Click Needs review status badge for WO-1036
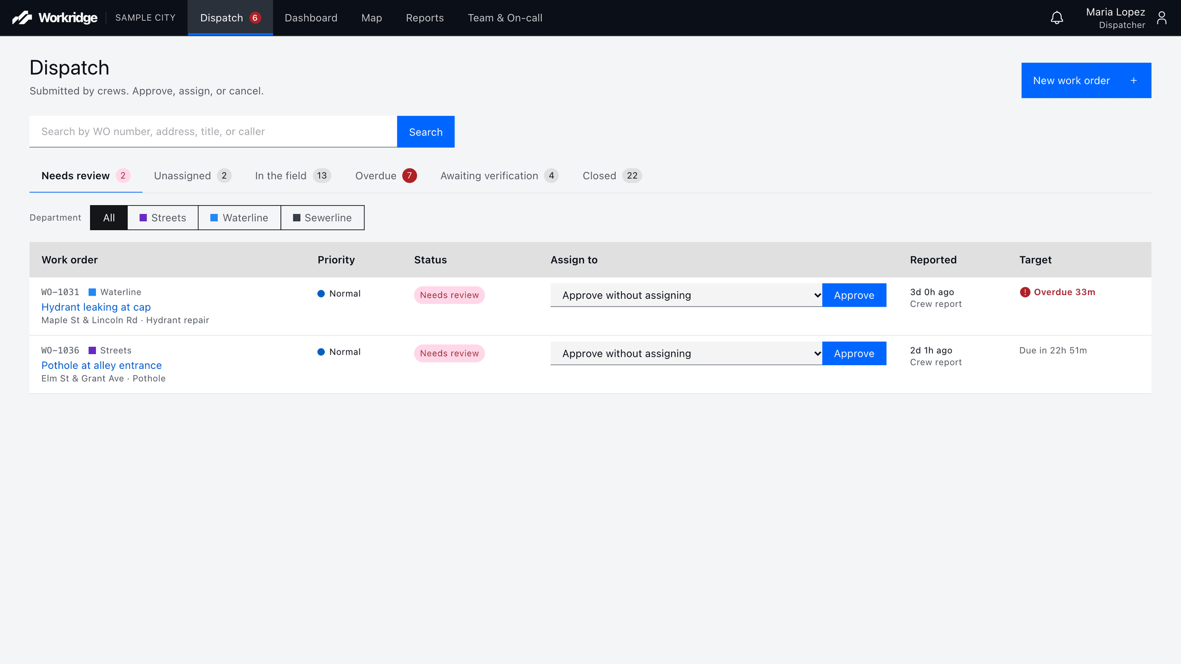The image size is (1181, 664). click(449, 353)
